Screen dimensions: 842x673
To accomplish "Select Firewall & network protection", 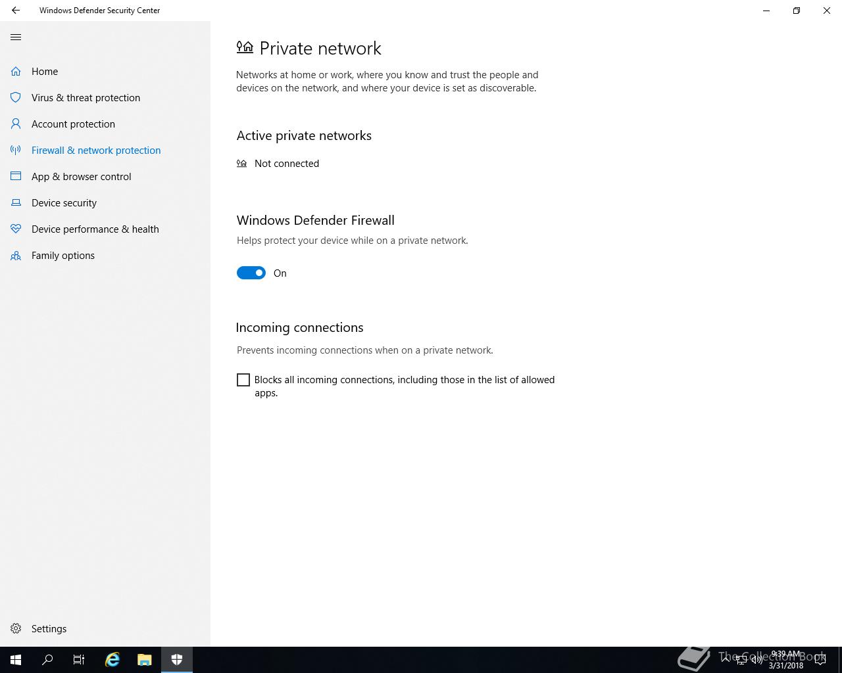I will 105,150.
